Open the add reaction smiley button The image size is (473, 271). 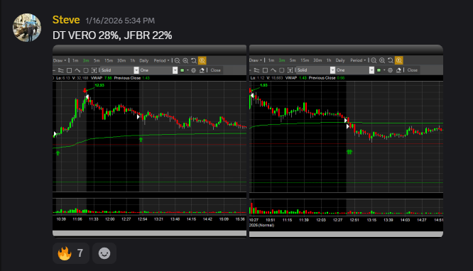pos(104,253)
